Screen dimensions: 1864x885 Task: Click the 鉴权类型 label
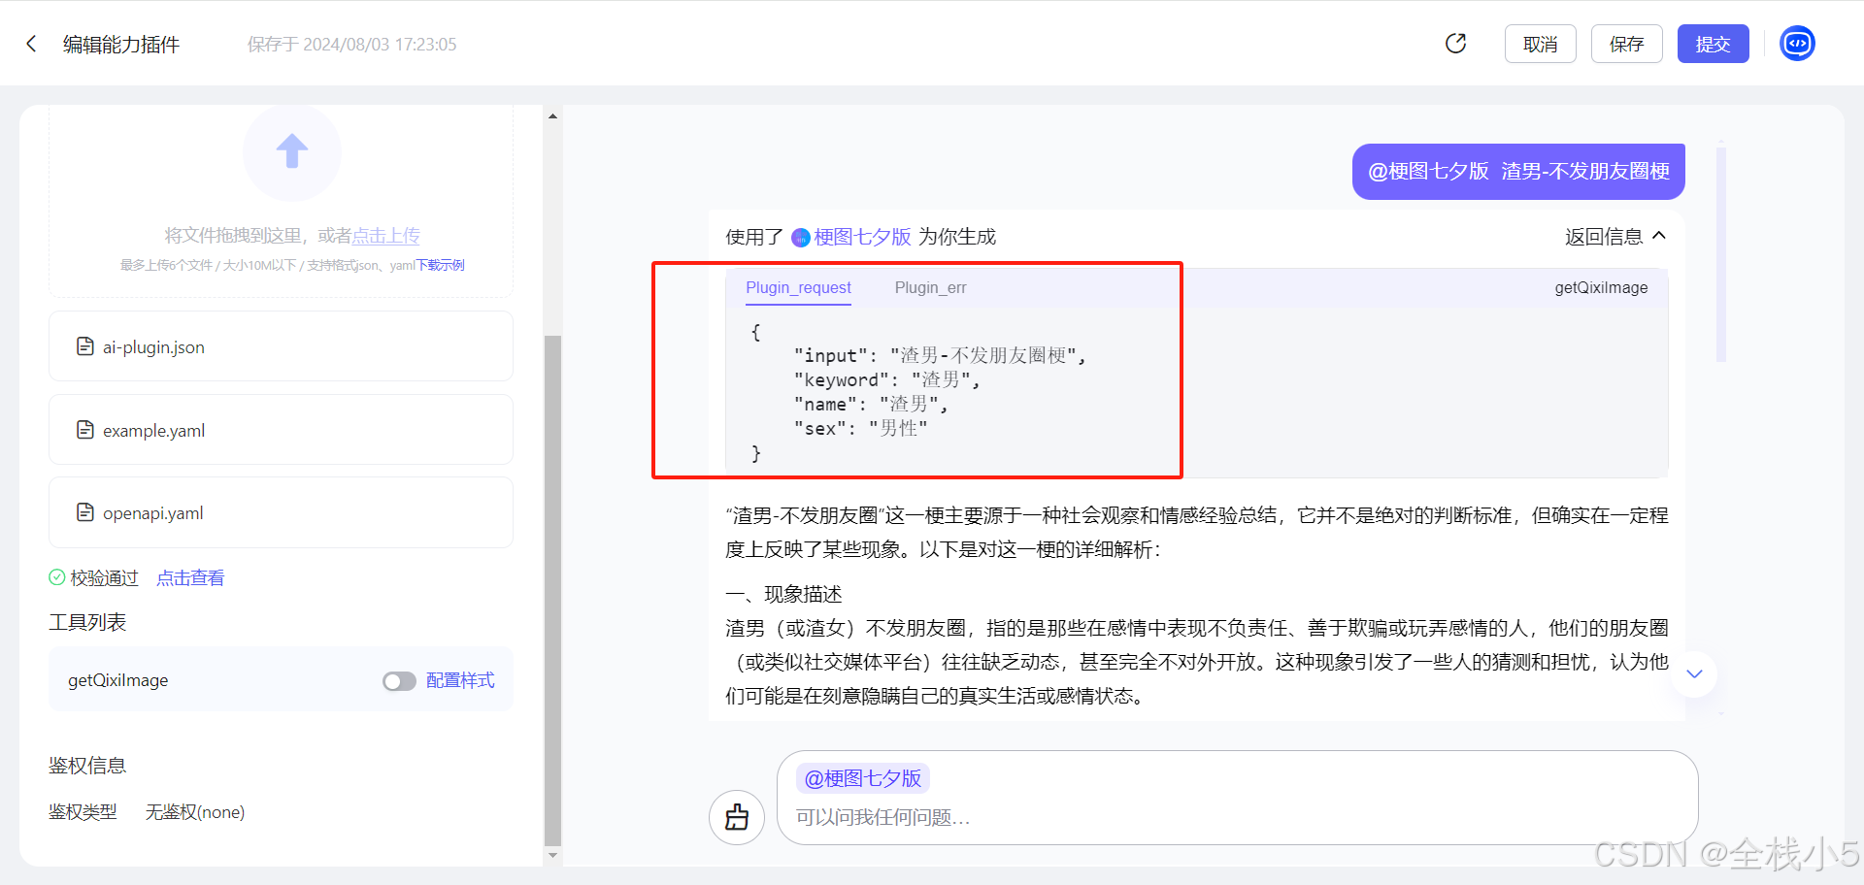click(x=83, y=812)
